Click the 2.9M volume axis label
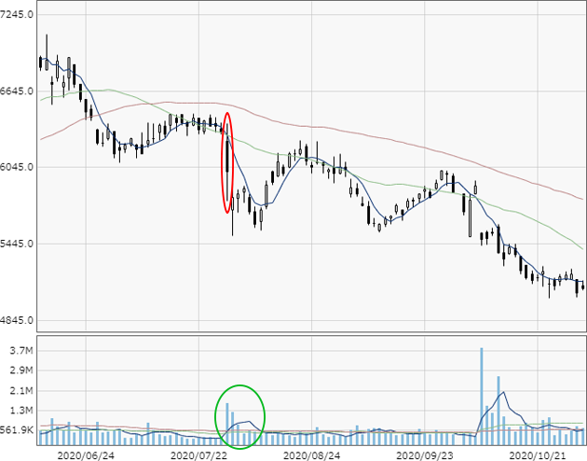Image resolution: width=587 pixels, height=461 pixels. pyautogui.click(x=21, y=370)
